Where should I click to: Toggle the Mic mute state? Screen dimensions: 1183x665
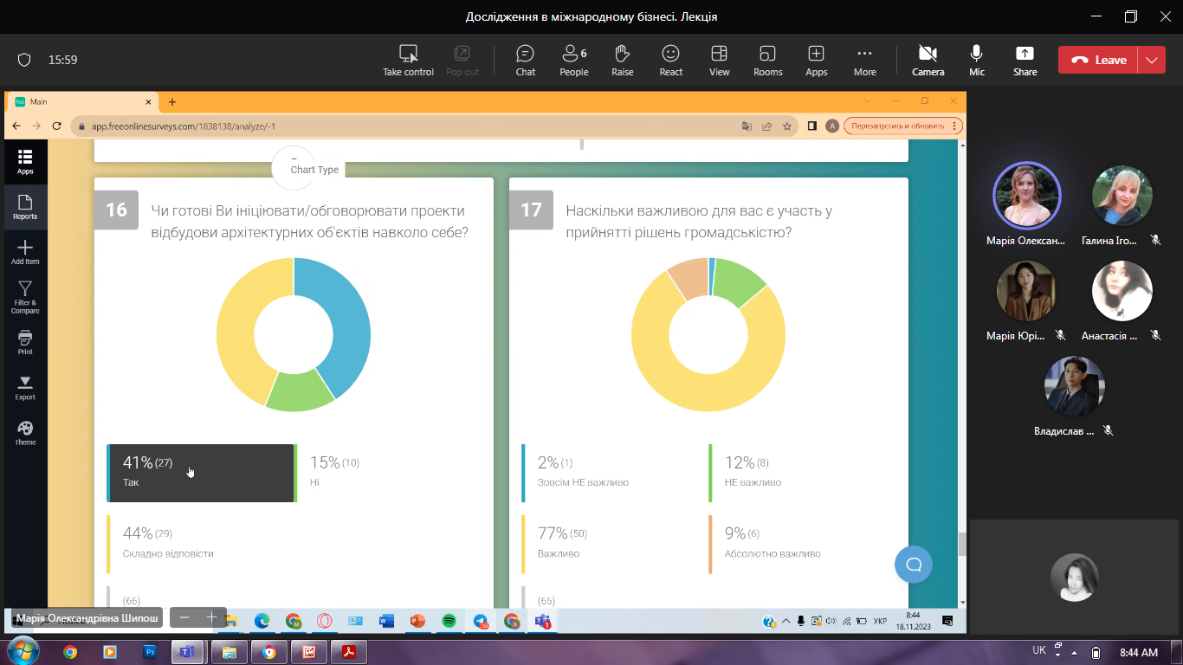point(977,60)
